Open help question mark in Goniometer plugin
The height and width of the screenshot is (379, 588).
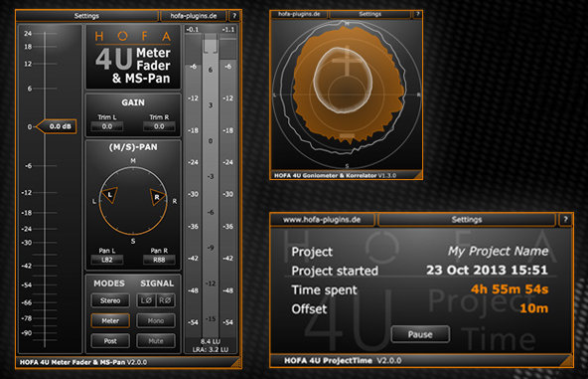(x=417, y=14)
